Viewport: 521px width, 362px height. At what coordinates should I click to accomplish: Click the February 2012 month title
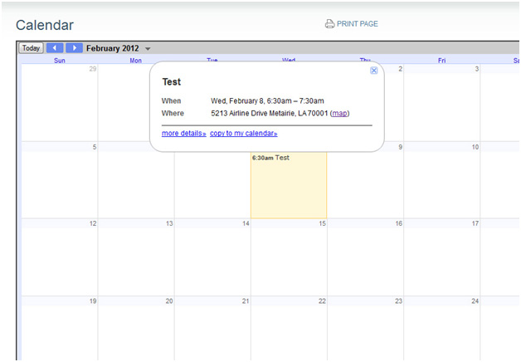pyautogui.click(x=113, y=48)
